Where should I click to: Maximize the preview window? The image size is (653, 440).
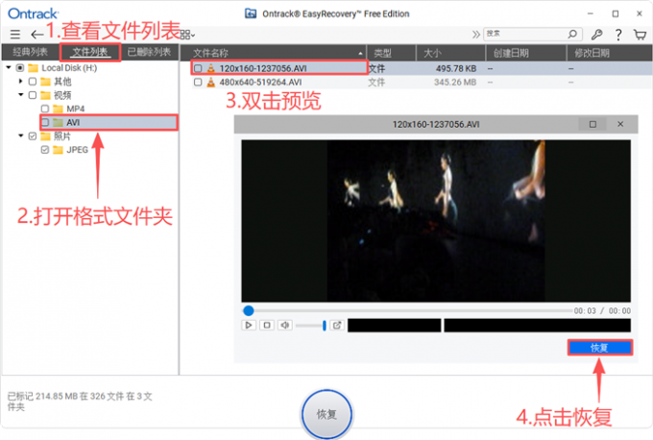(x=593, y=124)
